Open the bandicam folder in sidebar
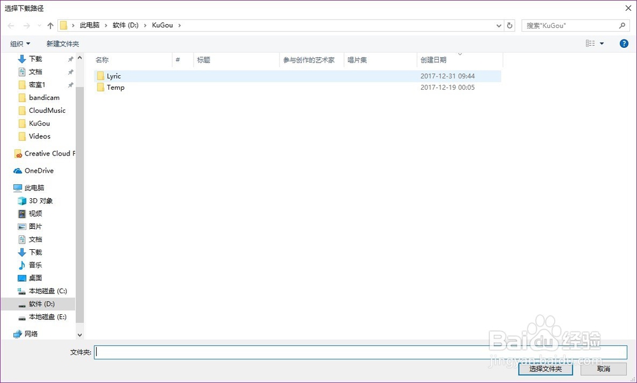 (x=44, y=98)
